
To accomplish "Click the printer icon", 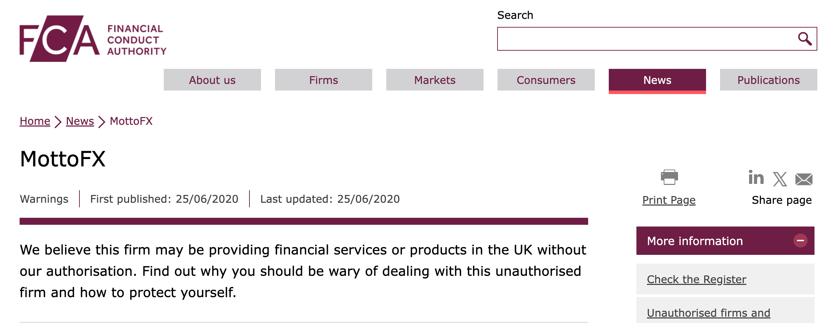I will coord(669,177).
